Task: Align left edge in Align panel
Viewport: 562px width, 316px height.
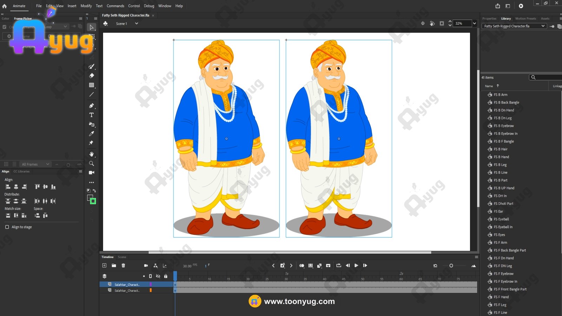Action: tap(8, 187)
